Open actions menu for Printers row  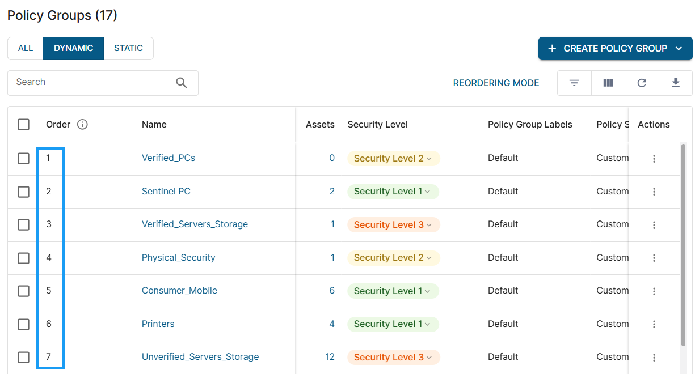(x=654, y=324)
